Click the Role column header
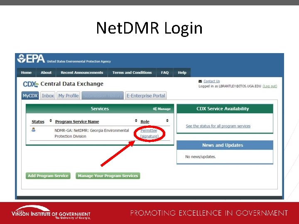299x224 pixels. 145,122
